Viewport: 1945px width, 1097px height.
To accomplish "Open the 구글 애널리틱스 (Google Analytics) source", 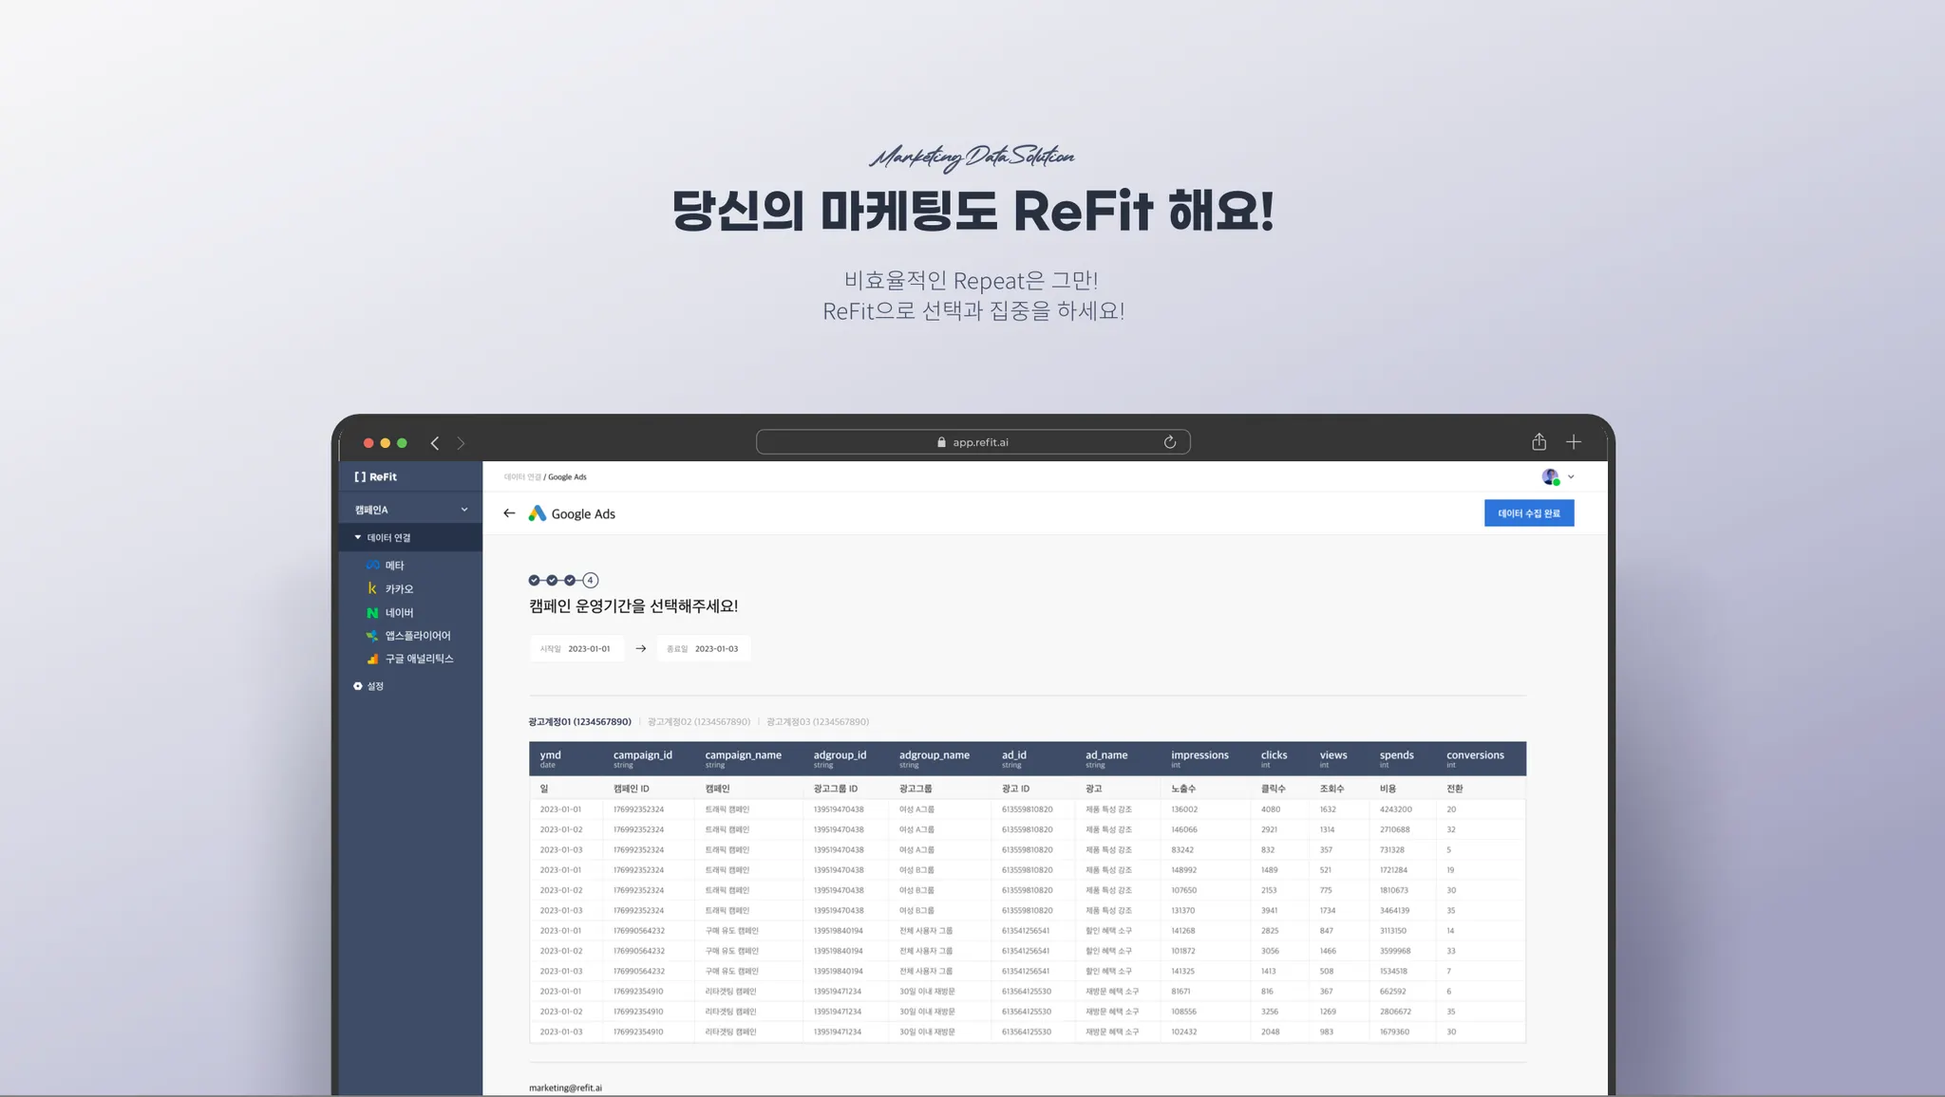I will (418, 659).
